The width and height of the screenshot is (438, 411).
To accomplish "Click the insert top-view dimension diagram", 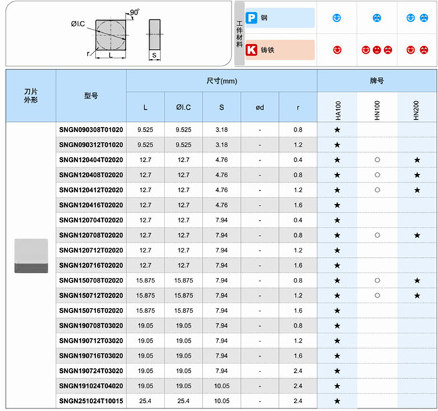I will click(x=111, y=35).
